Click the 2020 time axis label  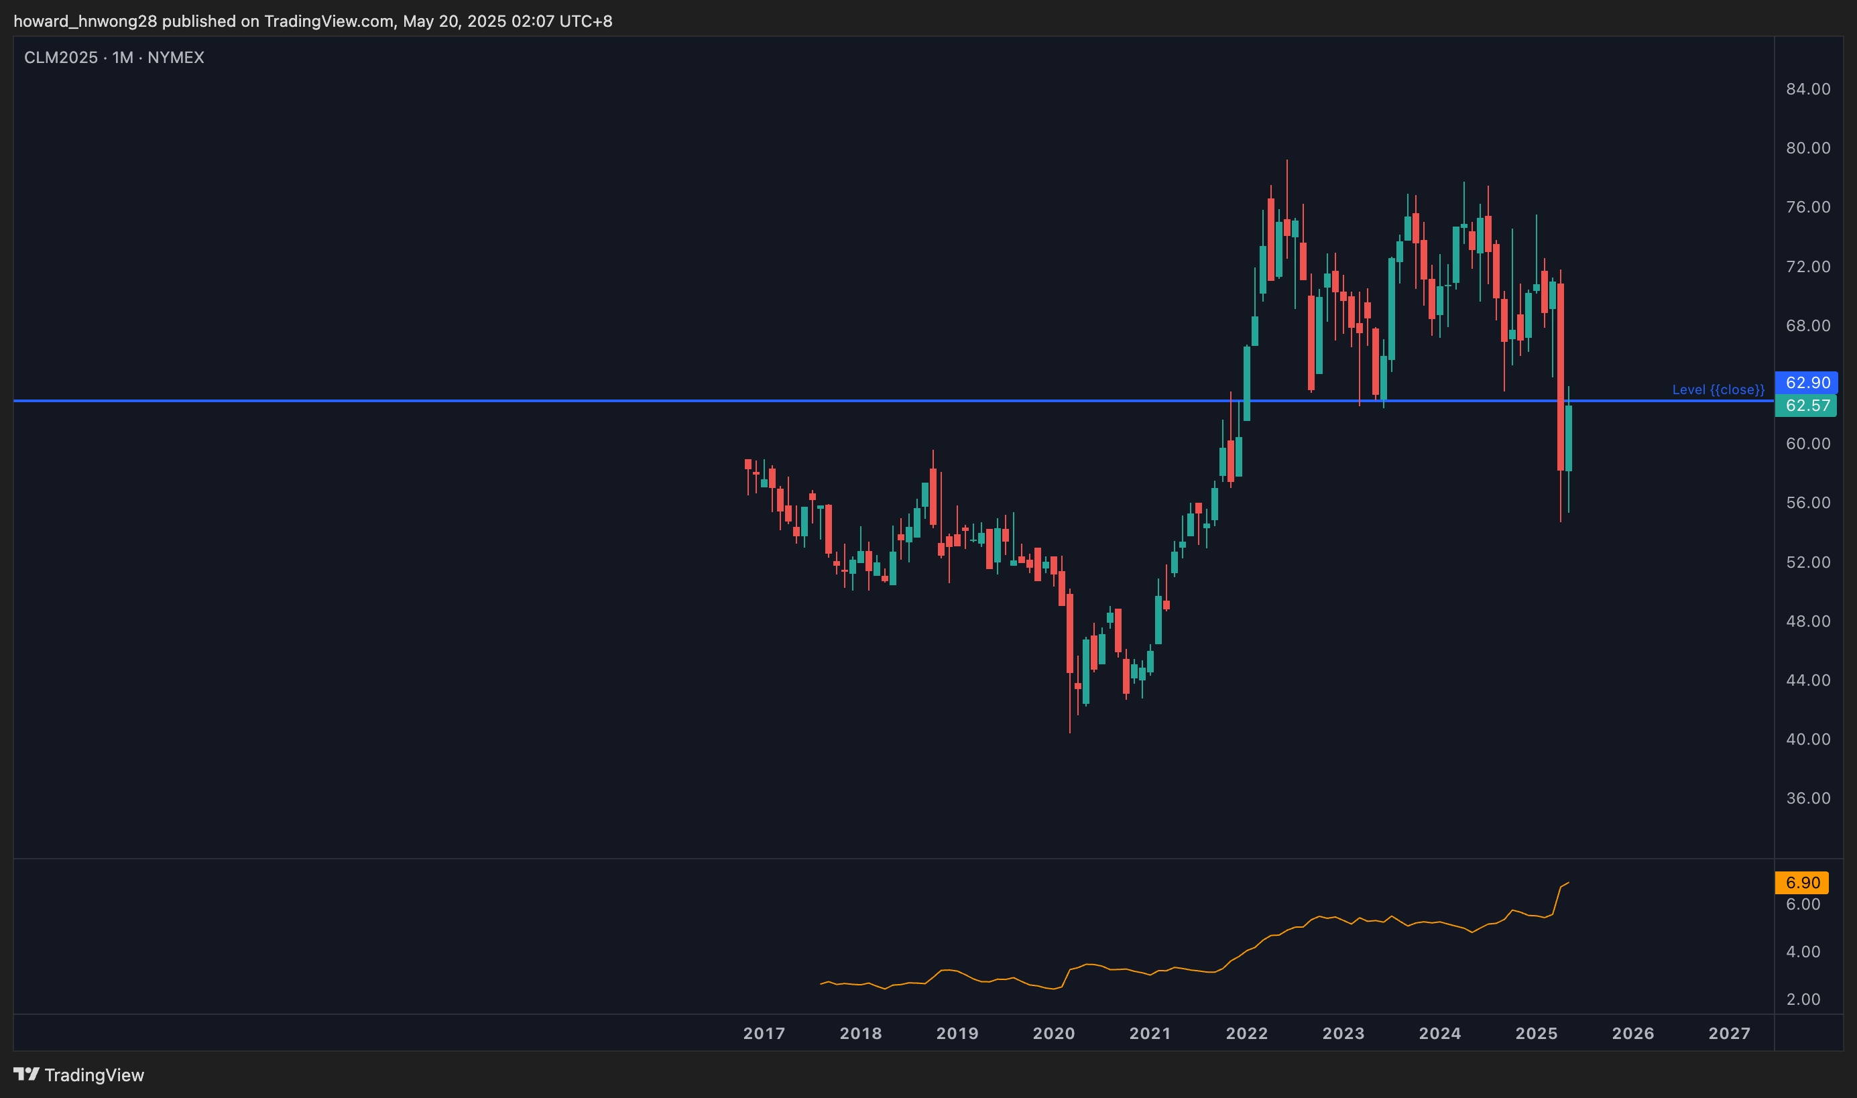1054,1033
